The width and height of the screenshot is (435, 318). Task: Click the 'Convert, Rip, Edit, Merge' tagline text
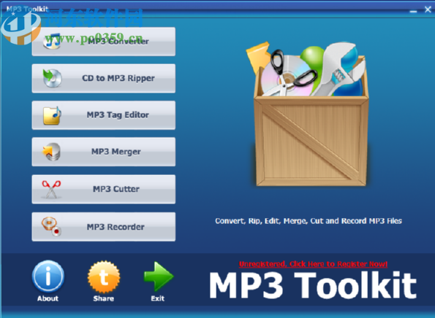click(x=309, y=221)
